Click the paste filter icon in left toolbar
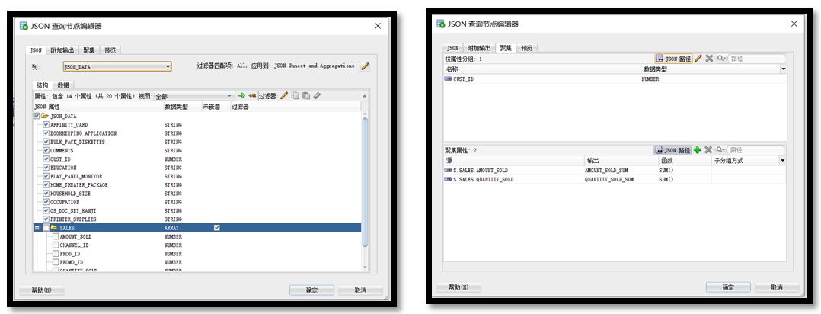 coord(306,96)
